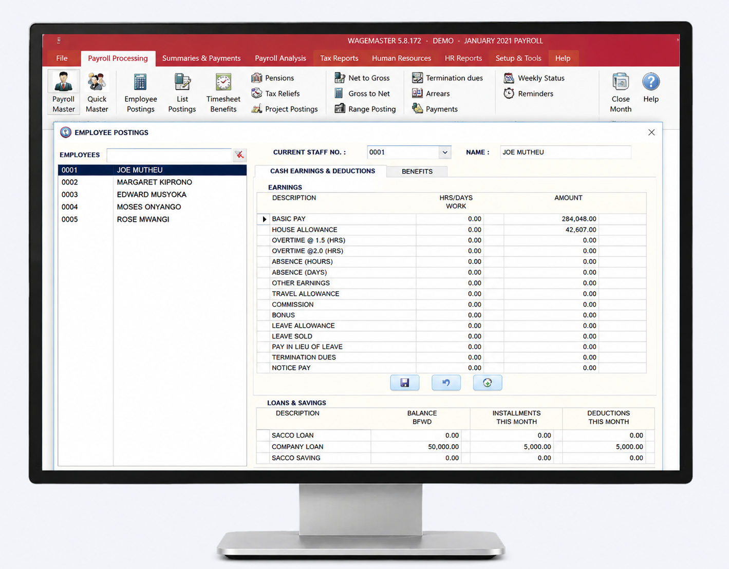The width and height of the screenshot is (729, 569).
Task: Select Cash Earnings & Deductions tab
Action: click(x=322, y=171)
